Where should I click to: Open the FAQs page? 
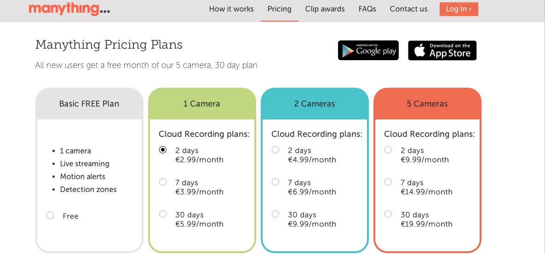tap(367, 9)
